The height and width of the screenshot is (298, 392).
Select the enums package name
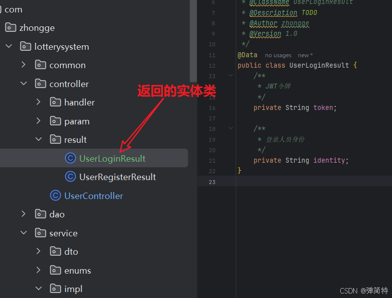tap(78, 271)
